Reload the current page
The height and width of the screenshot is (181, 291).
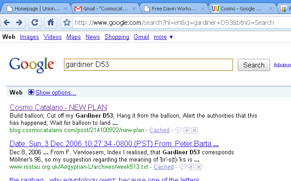(x=35, y=22)
